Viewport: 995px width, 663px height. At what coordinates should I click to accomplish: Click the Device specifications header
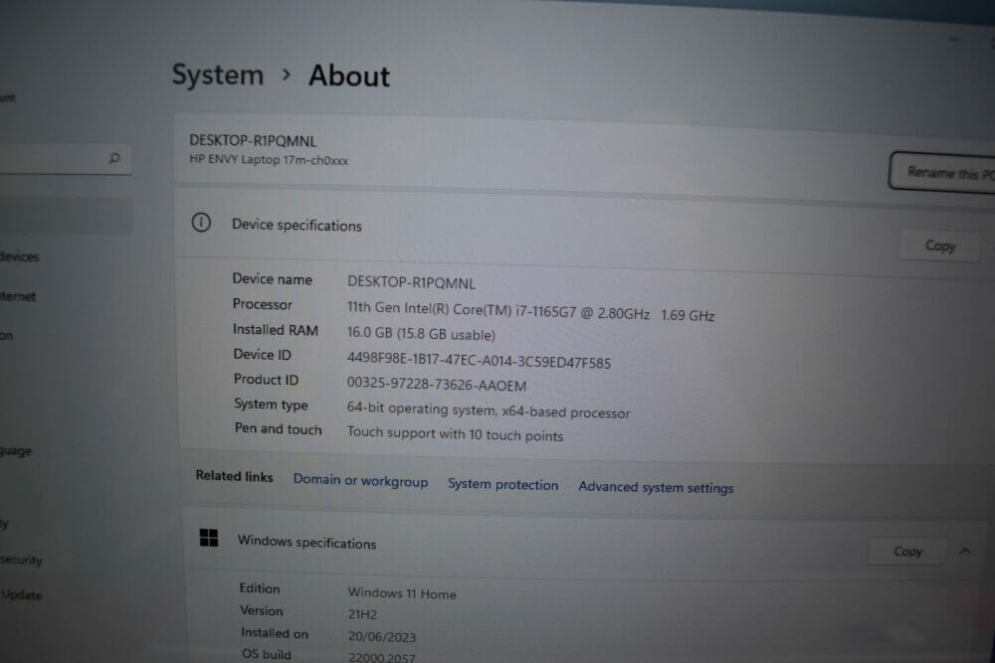pyautogui.click(x=297, y=225)
